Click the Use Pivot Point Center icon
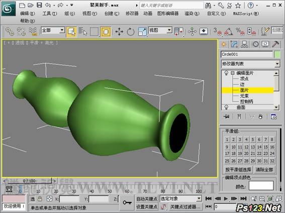The image size is (285, 213). pos(178,32)
